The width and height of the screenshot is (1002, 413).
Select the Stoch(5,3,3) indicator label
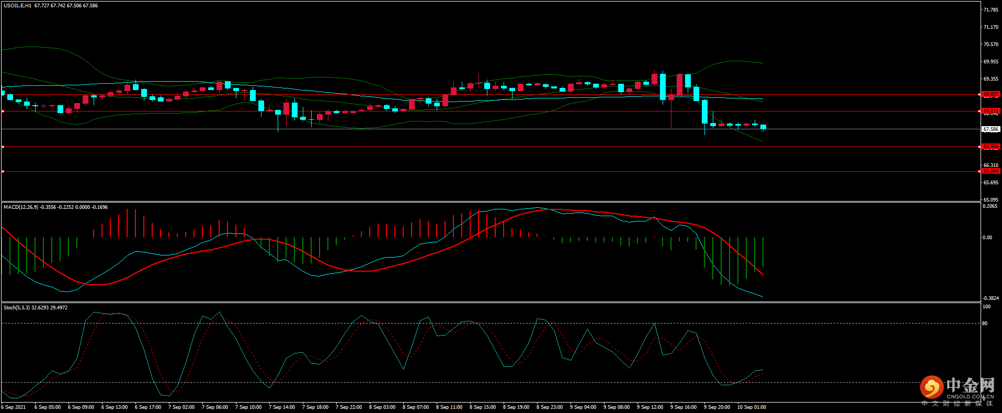tap(17, 308)
